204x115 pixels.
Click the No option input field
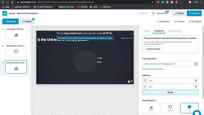click(170, 87)
